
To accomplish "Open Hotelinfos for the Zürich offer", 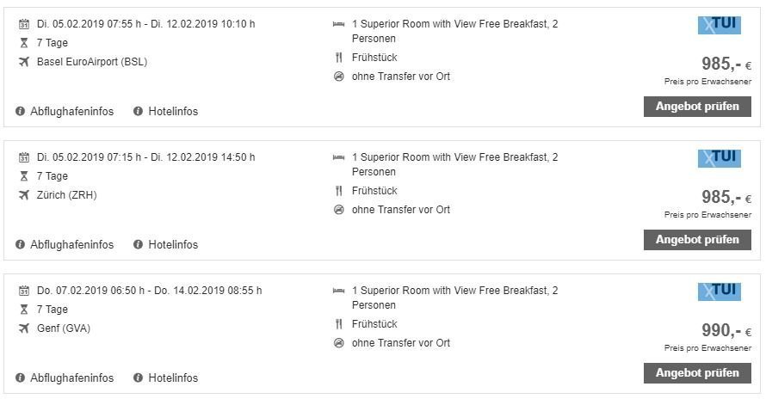I will (165, 245).
